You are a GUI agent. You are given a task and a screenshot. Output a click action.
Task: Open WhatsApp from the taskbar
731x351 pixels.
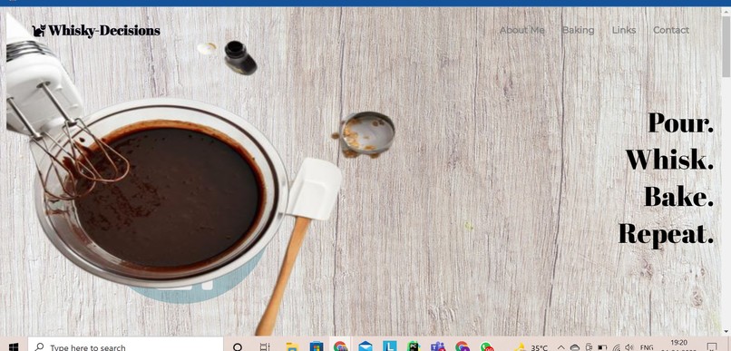coord(487,346)
